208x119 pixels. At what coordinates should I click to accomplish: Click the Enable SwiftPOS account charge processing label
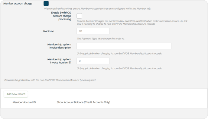click(x=61, y=16)
